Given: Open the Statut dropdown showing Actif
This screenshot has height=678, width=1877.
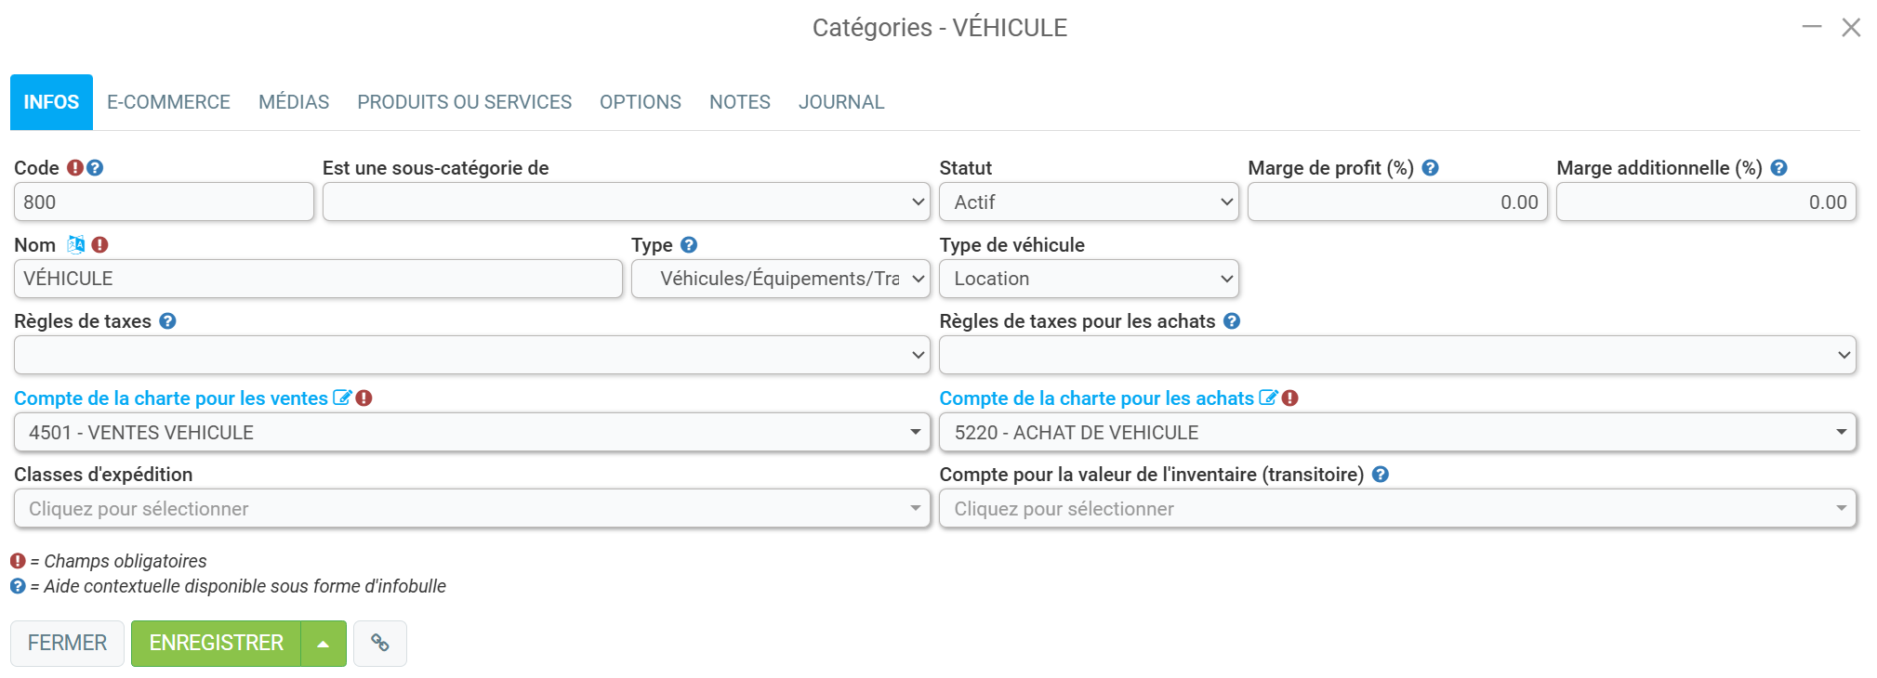Looking at the screenshot, I should (x=1089, y=202).
